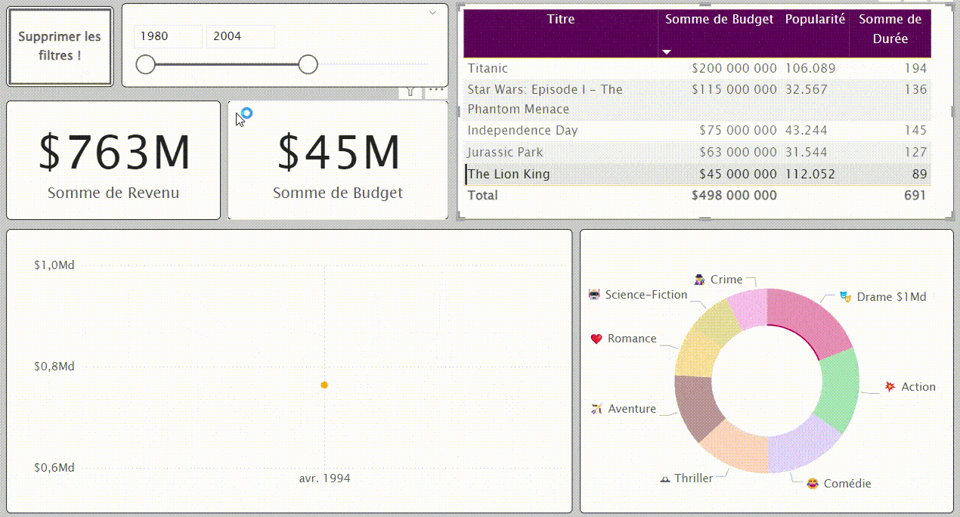
Task: Click the Aventure icon in the donut legend
Action: [596, 408]
